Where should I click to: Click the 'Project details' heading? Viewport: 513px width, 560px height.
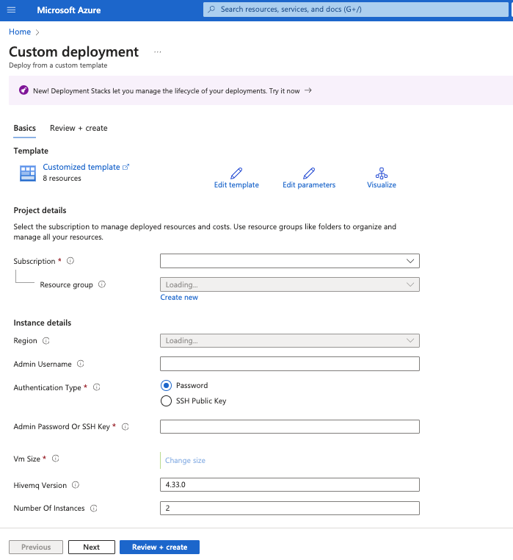40,210
